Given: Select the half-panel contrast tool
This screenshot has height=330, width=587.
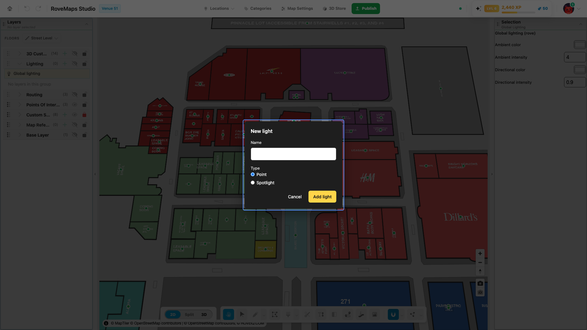Looking at the screenshot, I should (334, 314).
